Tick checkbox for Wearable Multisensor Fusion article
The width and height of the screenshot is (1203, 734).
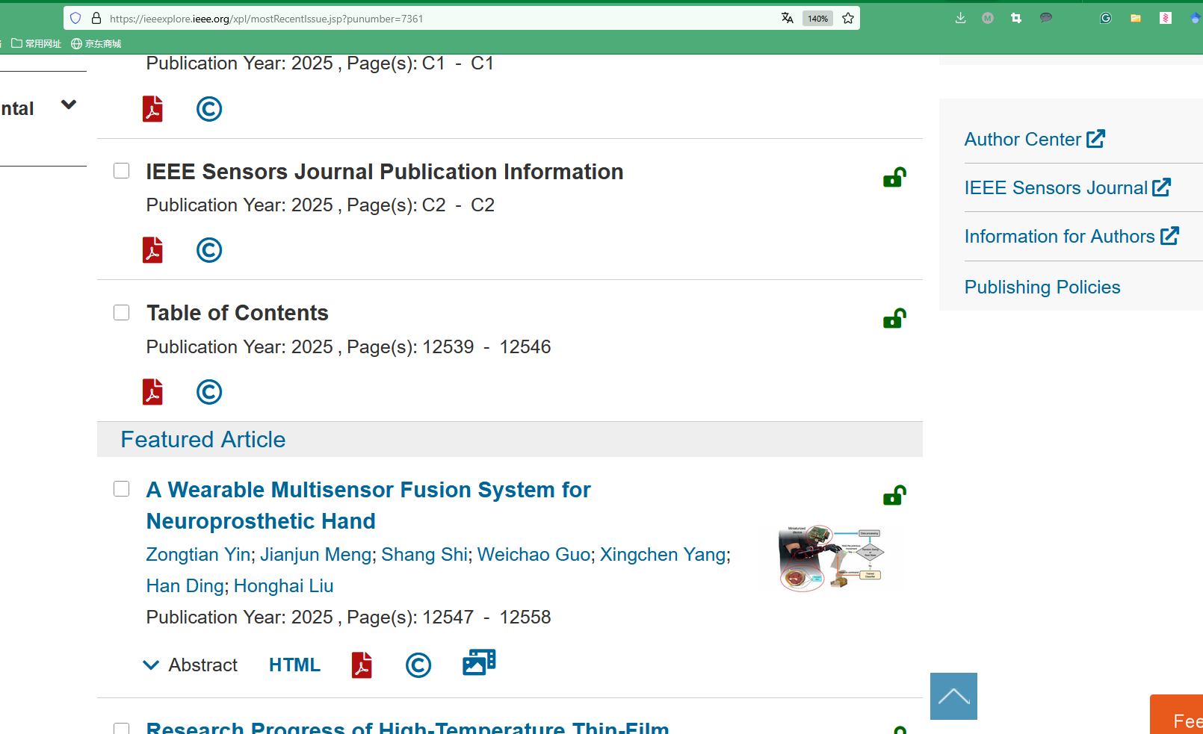point(122,489)
